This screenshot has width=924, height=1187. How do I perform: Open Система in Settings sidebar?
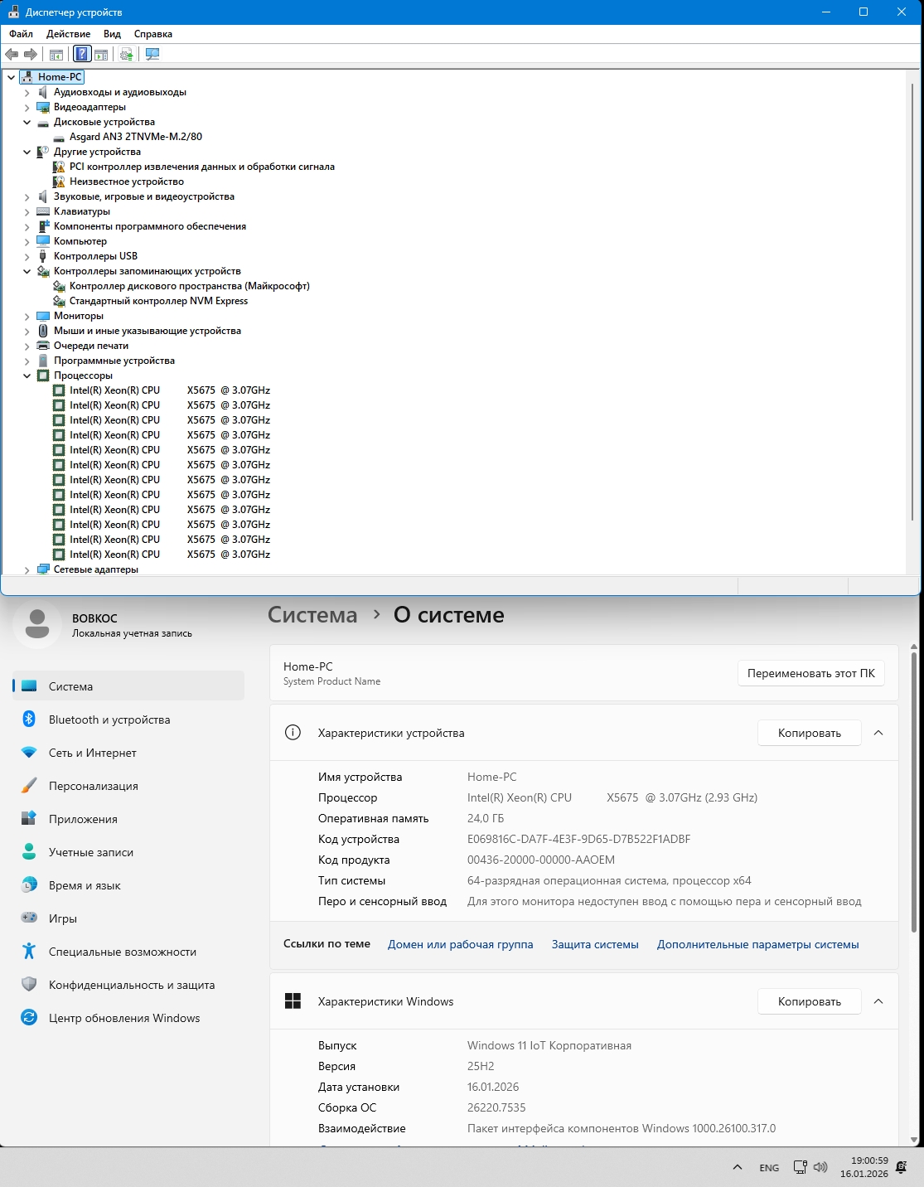(128, 686)
